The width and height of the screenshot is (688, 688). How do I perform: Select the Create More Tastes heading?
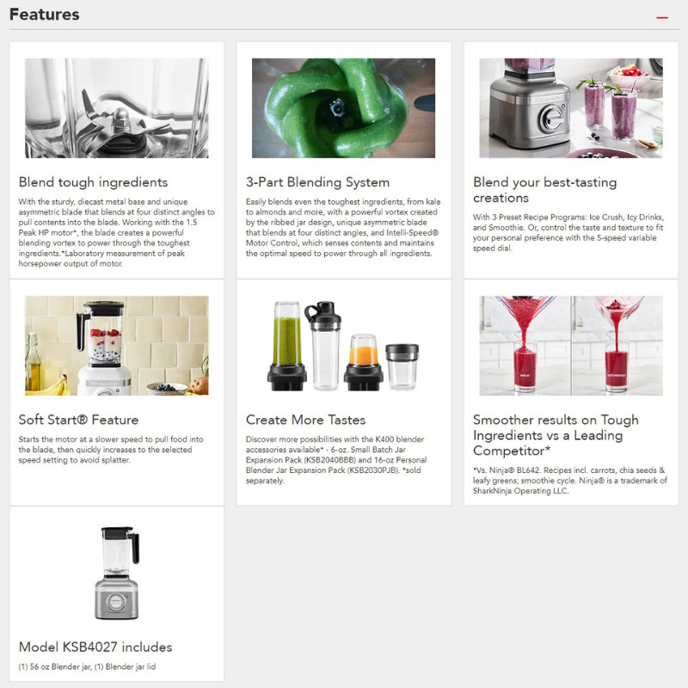[305, 420]
